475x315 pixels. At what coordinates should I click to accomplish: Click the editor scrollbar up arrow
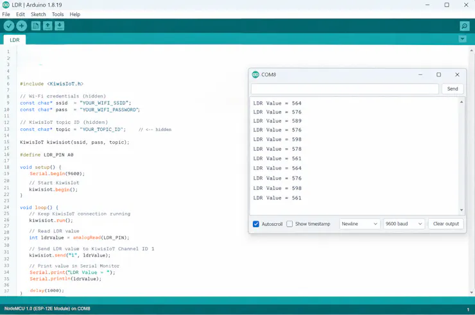coord(471,50)
